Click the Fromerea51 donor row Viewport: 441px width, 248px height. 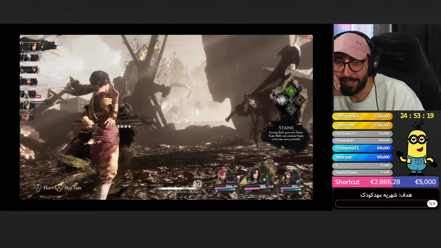click(x=362, y=148)
